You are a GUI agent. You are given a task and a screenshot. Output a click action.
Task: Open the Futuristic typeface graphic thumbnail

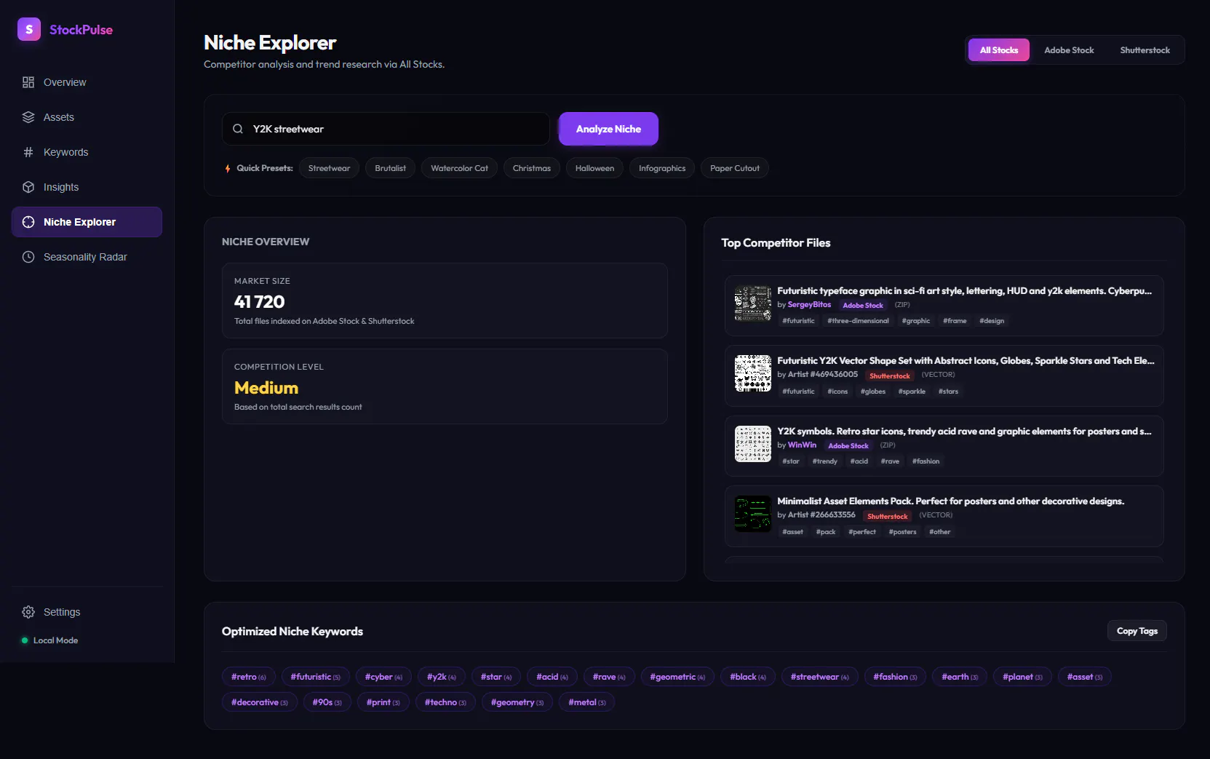(x=753, y=303)
